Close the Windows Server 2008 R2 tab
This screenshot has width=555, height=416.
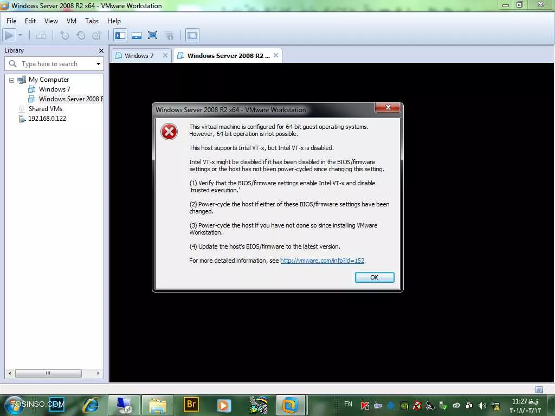click(276, 56)
